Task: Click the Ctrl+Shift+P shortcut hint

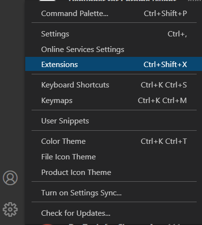Action: (x=165, y=14)
